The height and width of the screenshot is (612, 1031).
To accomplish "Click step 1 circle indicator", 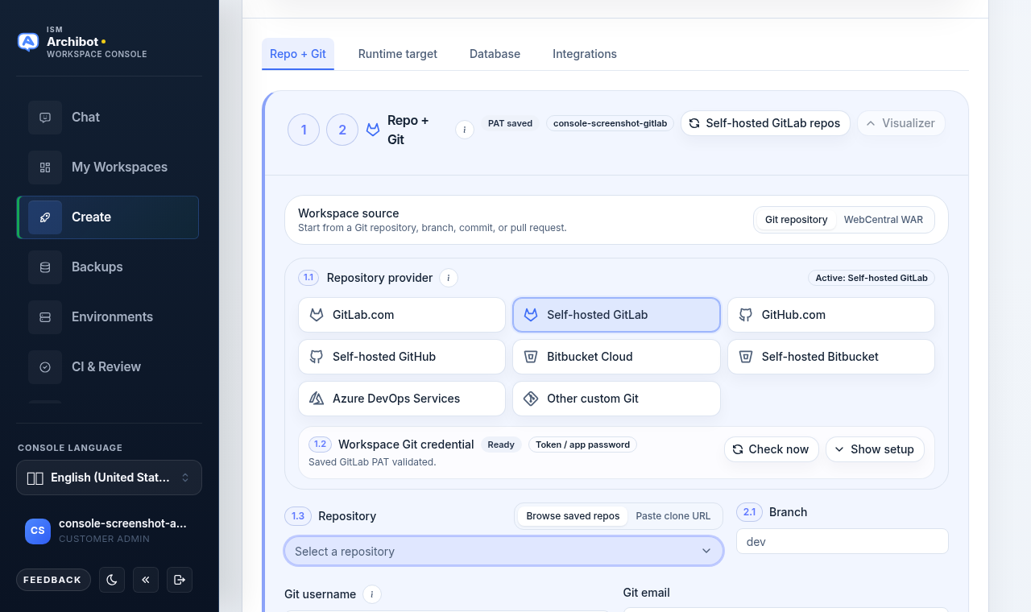I will click(304, 130).
